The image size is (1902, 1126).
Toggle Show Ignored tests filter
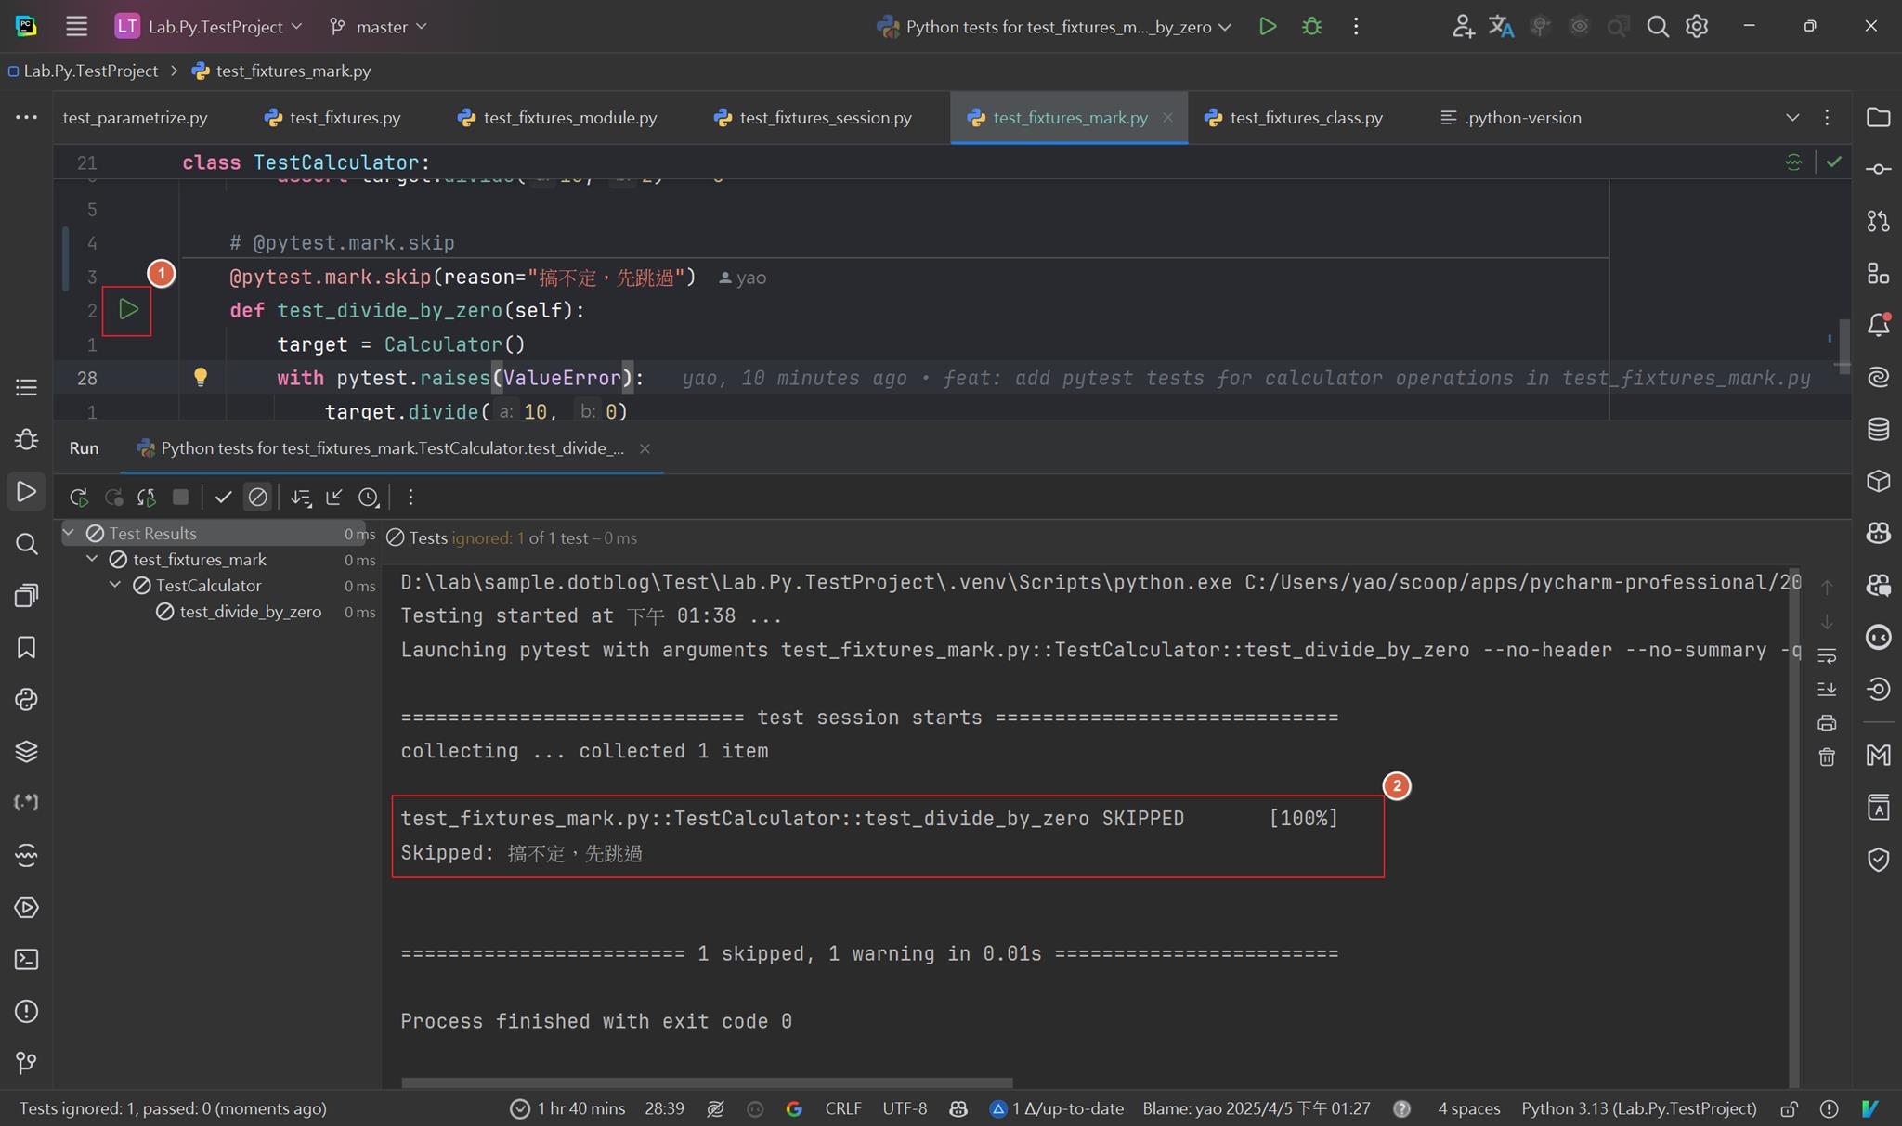coord(257,498)
